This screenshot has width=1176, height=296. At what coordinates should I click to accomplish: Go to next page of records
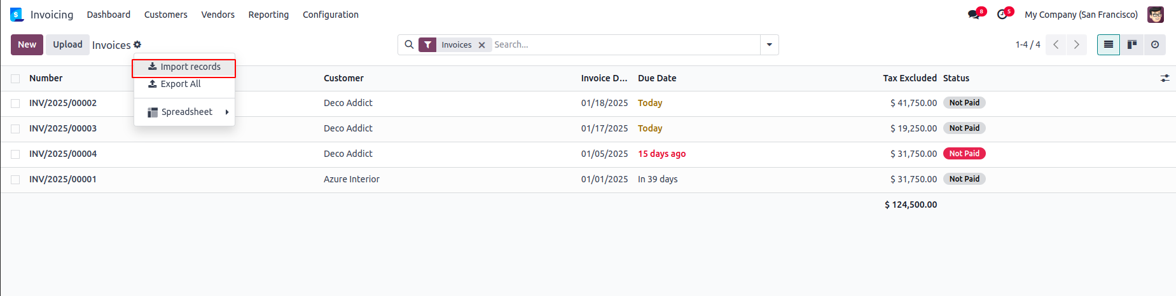1076,44
